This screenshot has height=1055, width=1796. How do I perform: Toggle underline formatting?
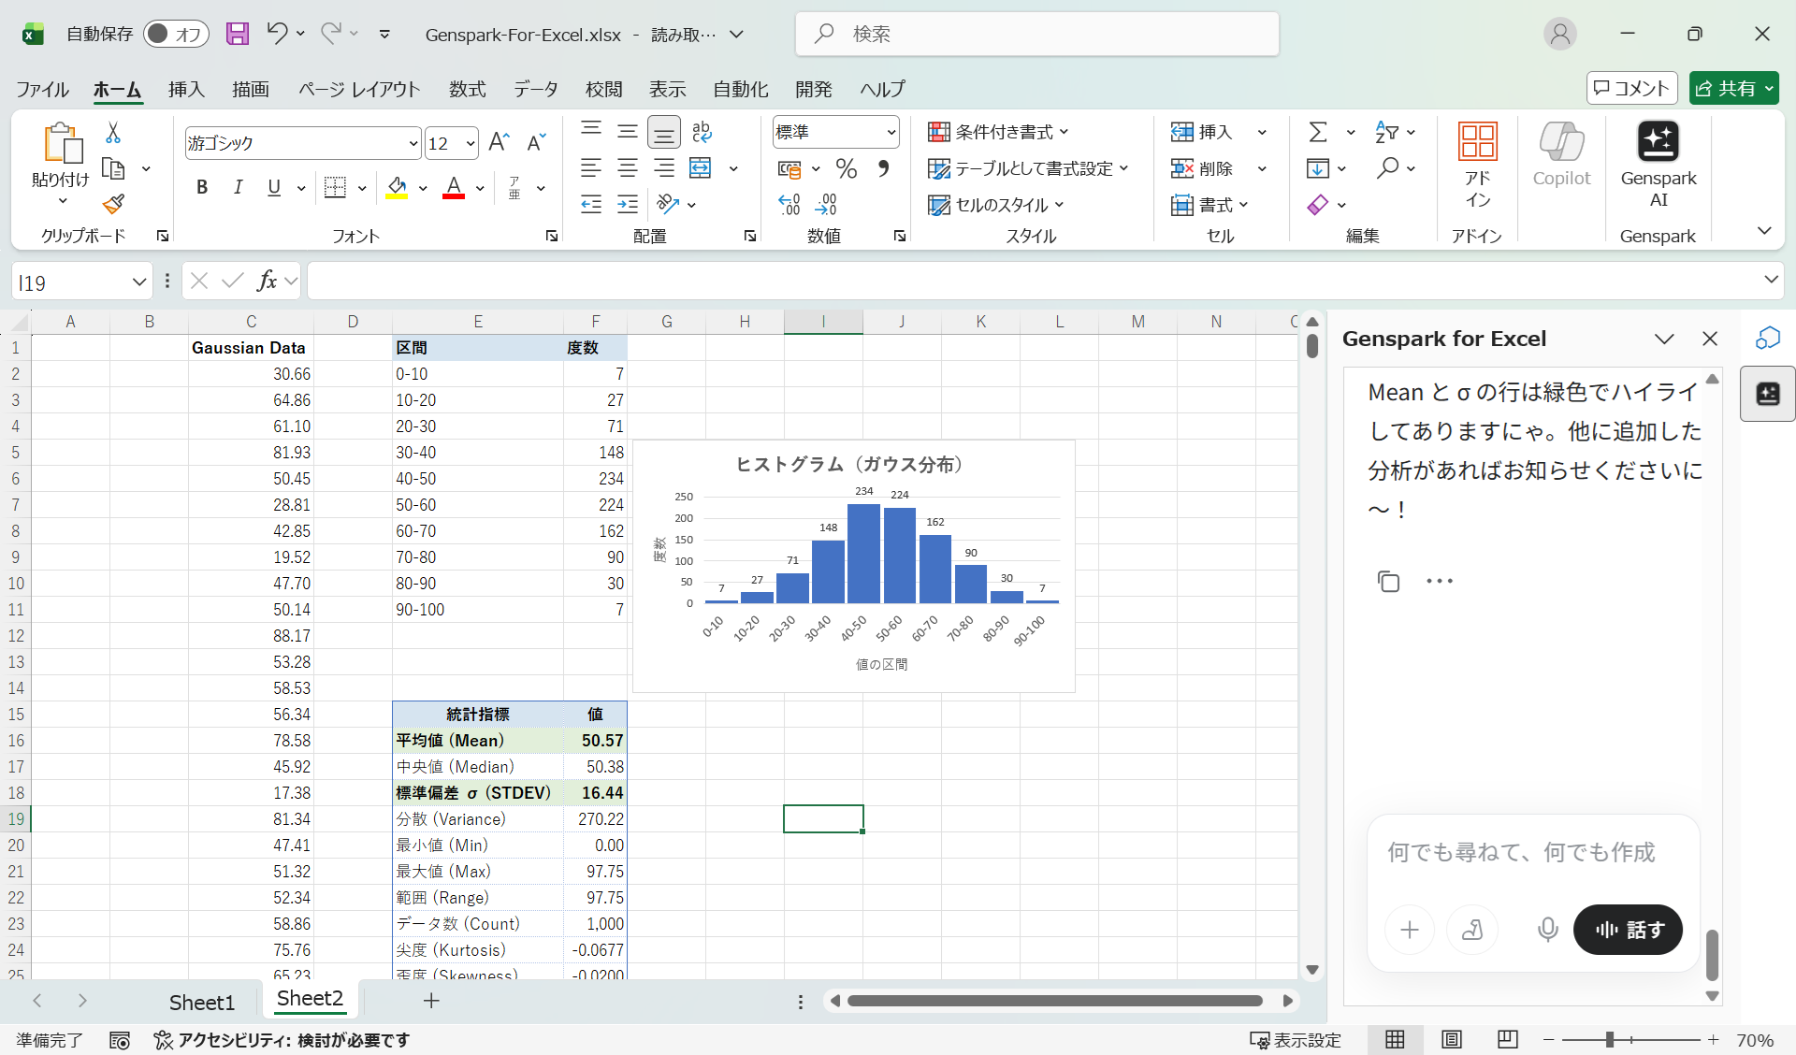point(272,187)
